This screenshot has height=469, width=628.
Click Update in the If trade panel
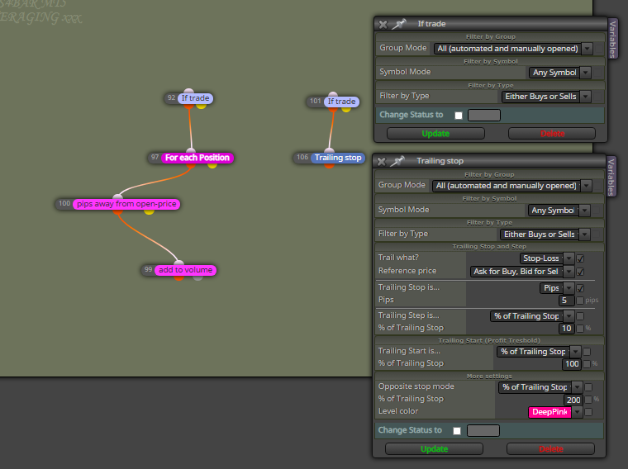[x=435, y=134]
